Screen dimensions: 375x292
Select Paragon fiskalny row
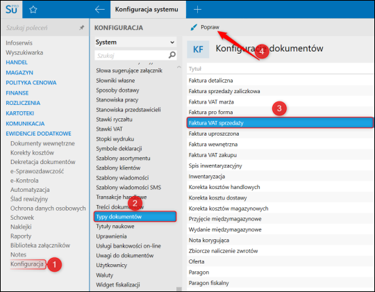[x=280, y=283]
